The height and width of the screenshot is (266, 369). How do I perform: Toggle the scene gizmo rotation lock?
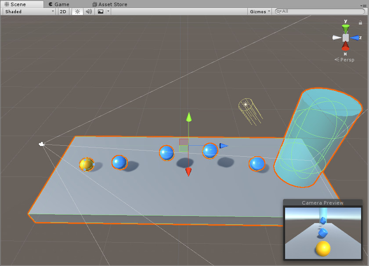pos(360,22)
